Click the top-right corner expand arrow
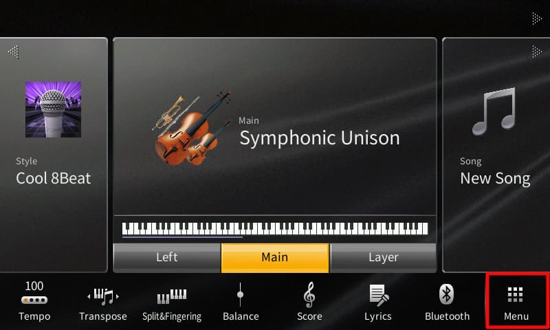The image size is (550, 330). [x=537, y=19]
